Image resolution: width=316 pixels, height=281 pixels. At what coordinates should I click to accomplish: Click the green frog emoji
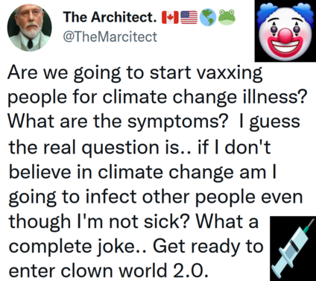[227, 17]
